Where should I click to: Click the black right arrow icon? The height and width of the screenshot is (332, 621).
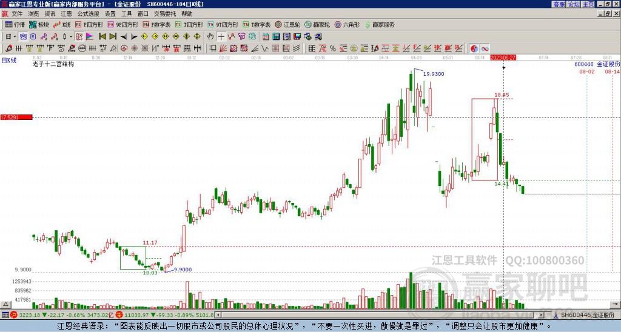pyautogui.click(x=134, y=37)
